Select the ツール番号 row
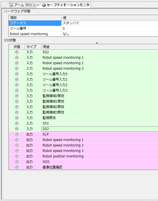This screenshot has width=158, height=201. [83, 29]
